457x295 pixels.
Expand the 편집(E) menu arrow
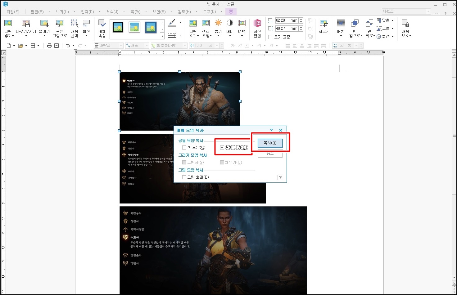[49, 12]
